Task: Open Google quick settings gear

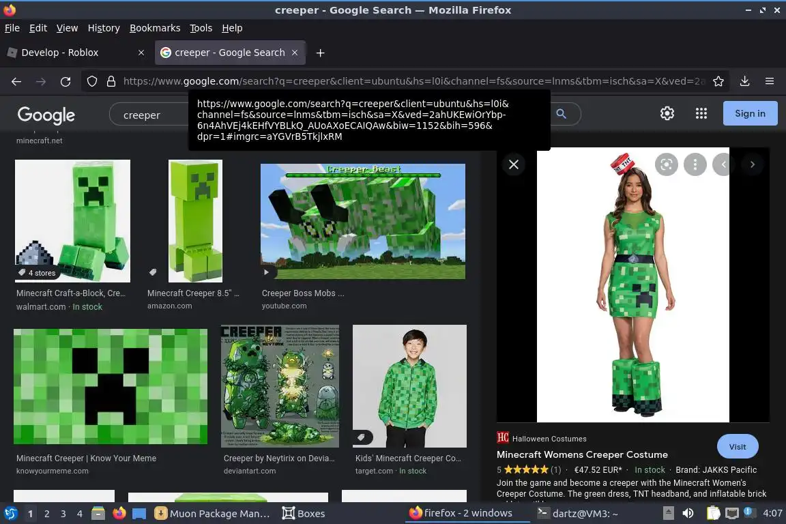Action: [667, 113]
